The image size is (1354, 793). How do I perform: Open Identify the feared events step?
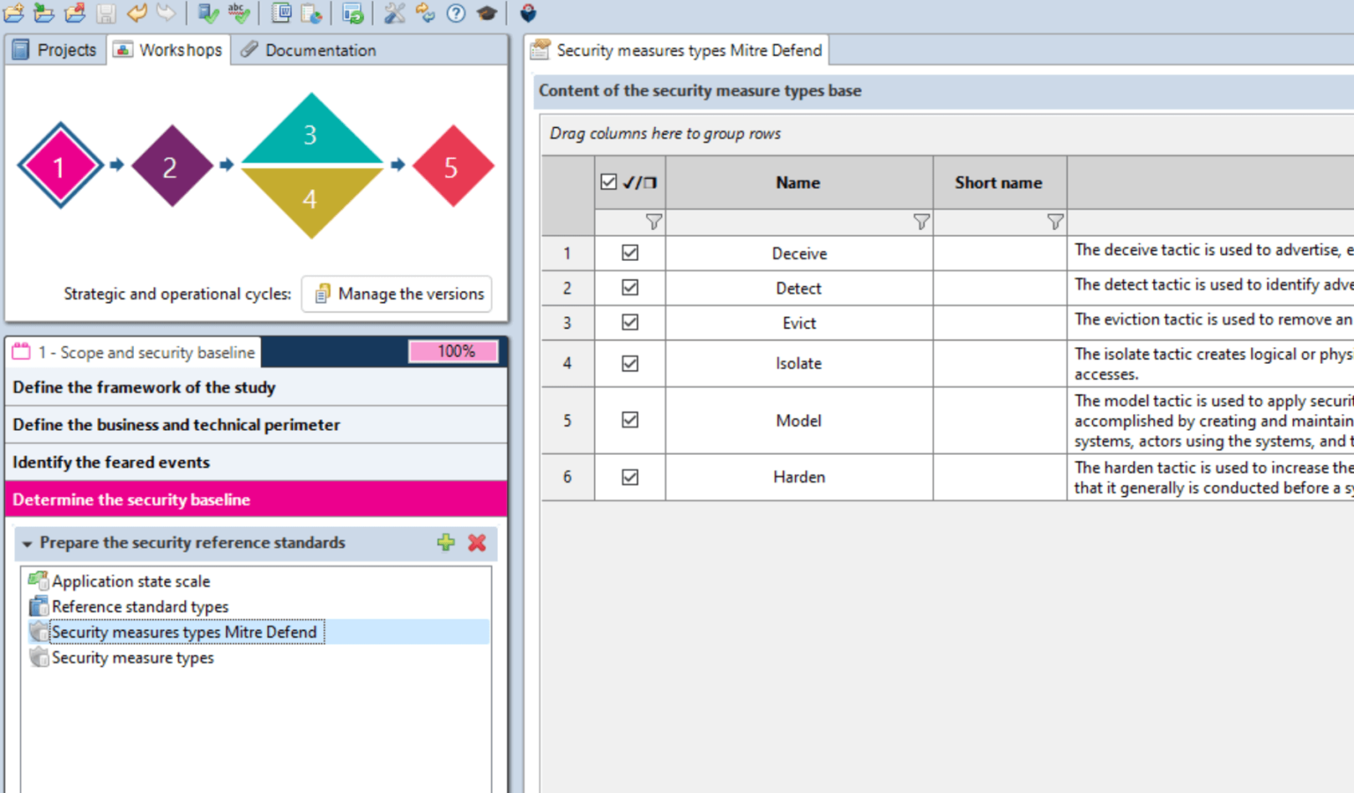coord(111,462)
